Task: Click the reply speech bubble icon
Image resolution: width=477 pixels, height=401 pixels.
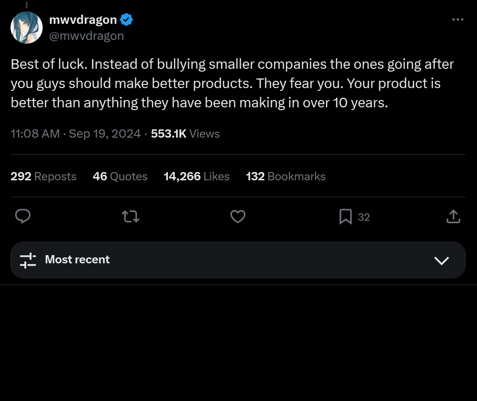Action: tap(23, 217)
